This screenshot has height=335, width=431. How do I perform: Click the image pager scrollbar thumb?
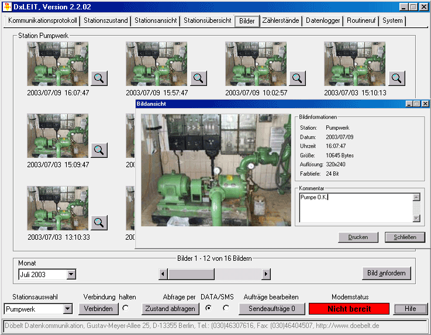coord(191,274)
